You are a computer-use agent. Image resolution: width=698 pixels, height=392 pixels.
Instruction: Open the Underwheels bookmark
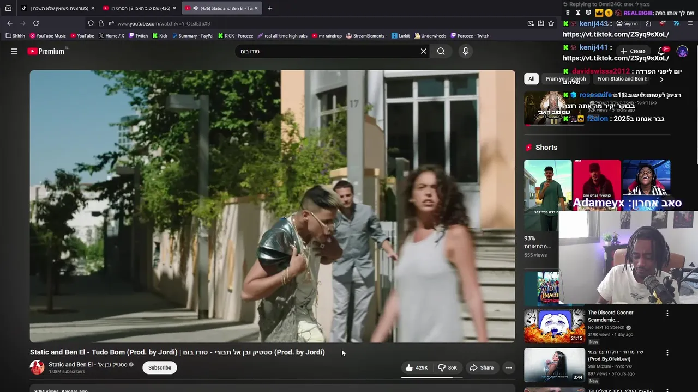[430, 36]
